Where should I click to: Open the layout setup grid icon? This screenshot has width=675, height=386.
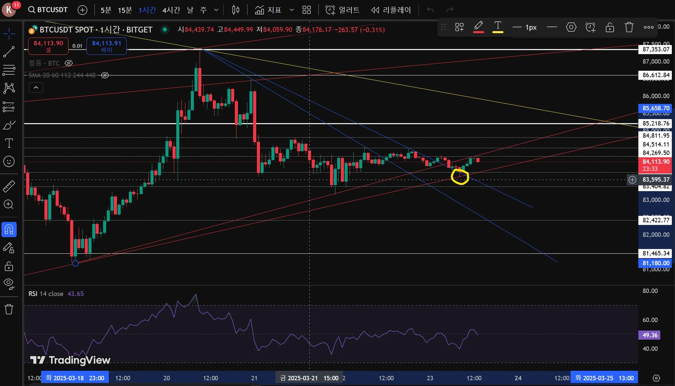point(306,10)
